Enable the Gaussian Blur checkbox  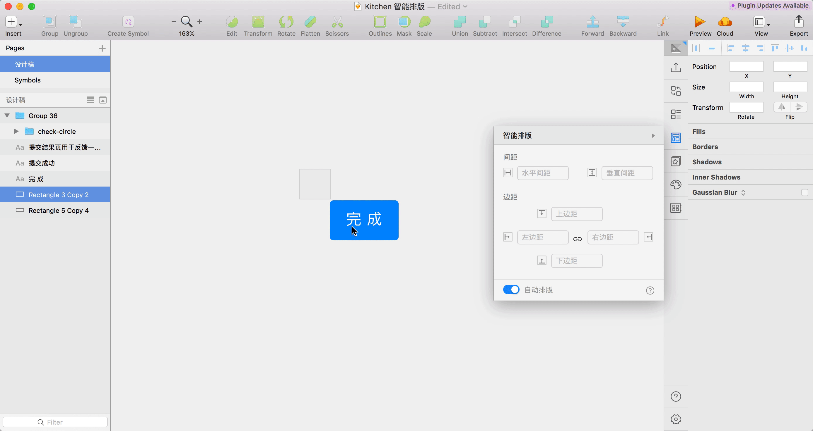coord(804,192)
